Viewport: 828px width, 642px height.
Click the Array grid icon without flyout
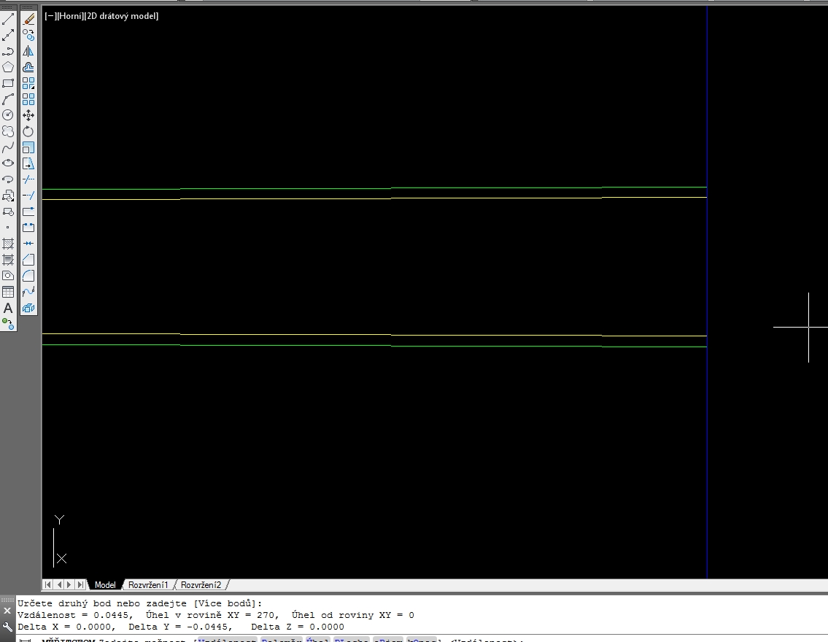pos(28,99)
